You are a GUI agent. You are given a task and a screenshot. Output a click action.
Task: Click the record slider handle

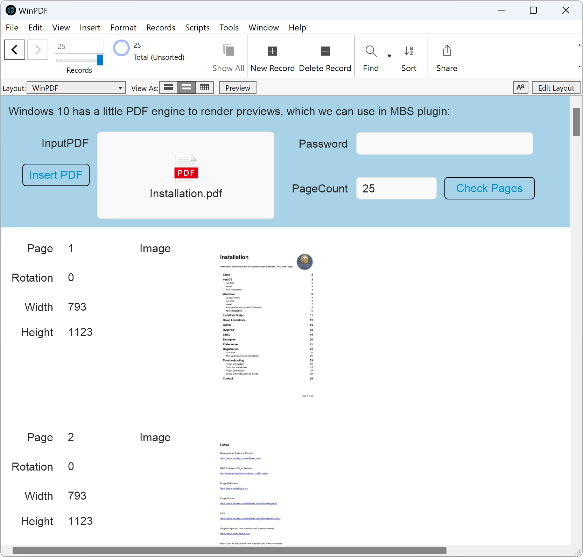(x=100, y=60)
